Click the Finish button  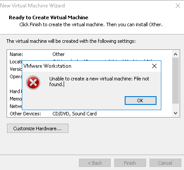pos(130,163)
